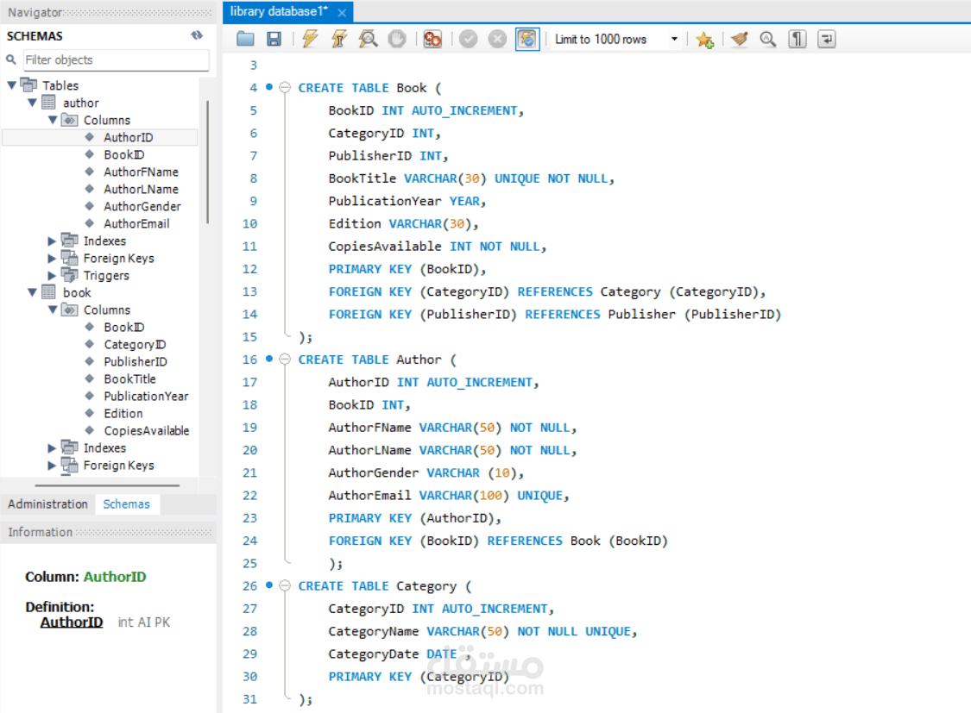Click the navigator horizontal scrollbar
The height and width of the screenshot is (713, 971).
107,485
